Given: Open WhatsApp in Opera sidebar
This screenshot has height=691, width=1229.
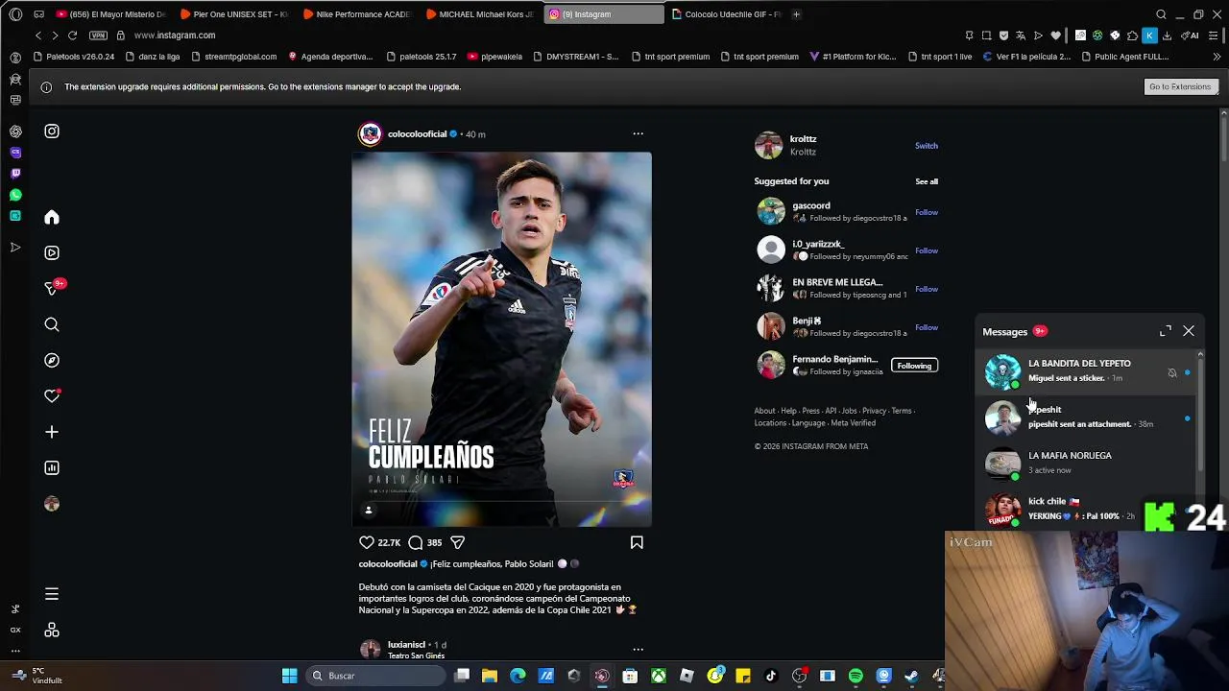Looking at the screenshot, I should (x=15, y=195).
